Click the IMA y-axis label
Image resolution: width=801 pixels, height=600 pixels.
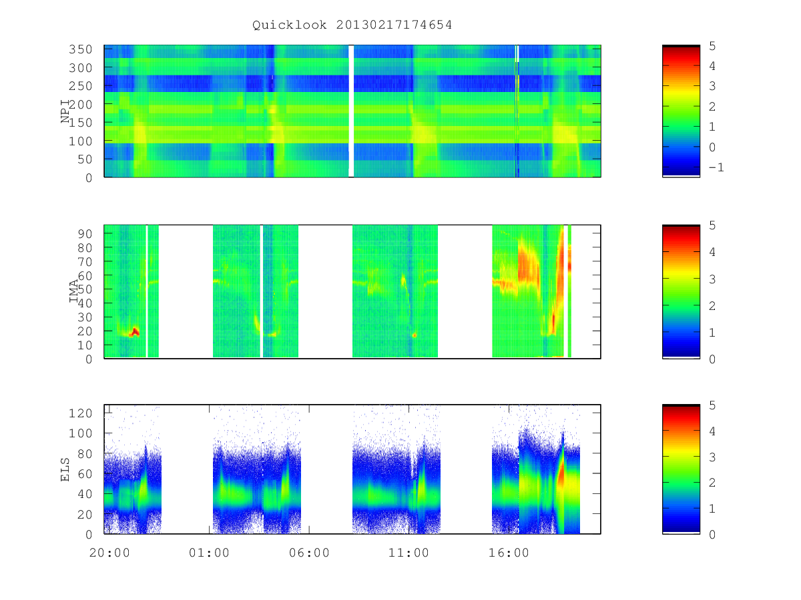pos(74,291)
